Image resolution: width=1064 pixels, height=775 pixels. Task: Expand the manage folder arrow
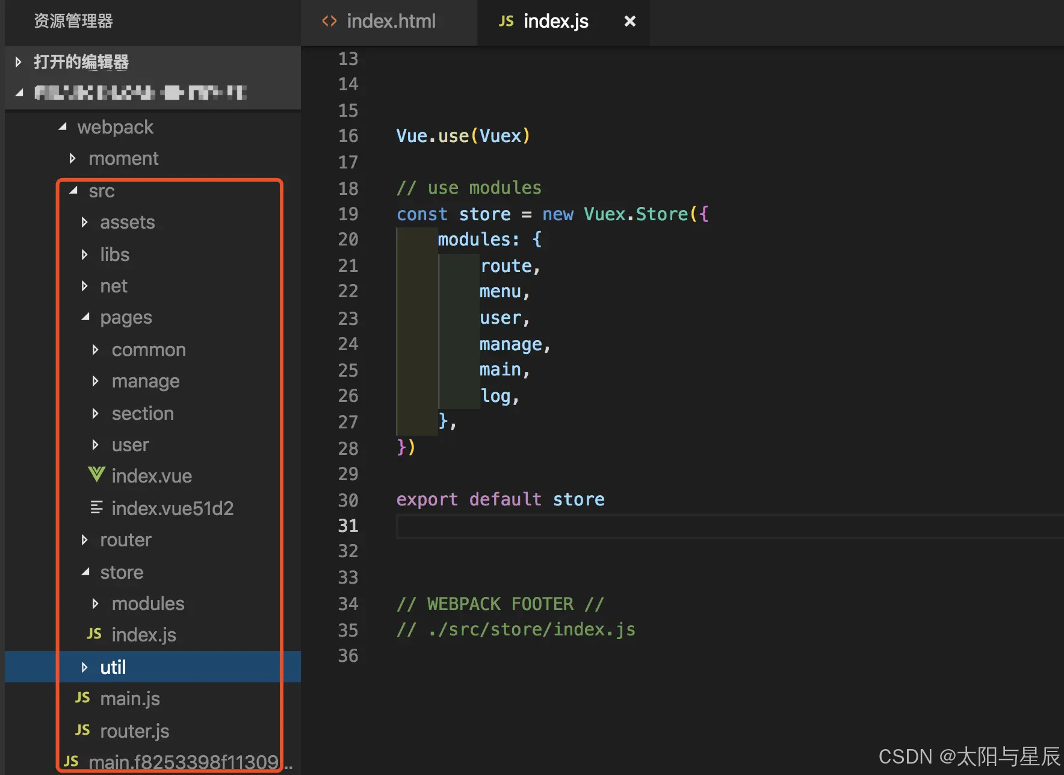click(95, 381)
